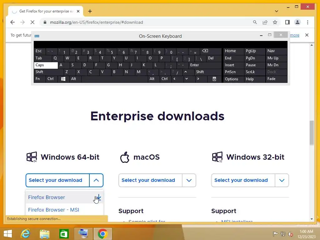Expand the Windows 32-bit Select your download dropdown
320x240 pixels.
(x=282, y=180)
